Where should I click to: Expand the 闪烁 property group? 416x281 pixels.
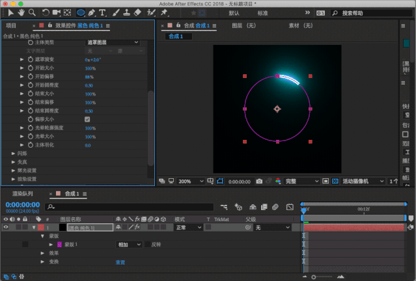click(x=14, y=154)
